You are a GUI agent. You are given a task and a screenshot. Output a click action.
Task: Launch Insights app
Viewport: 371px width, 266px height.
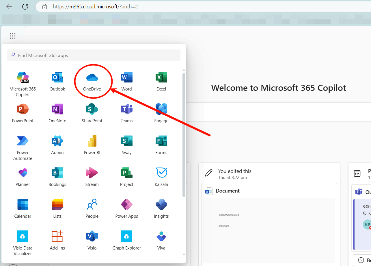161,208
